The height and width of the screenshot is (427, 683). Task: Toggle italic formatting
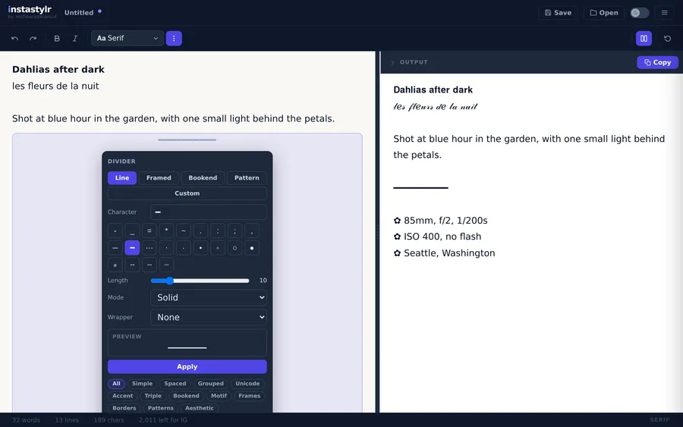point(75,39)
